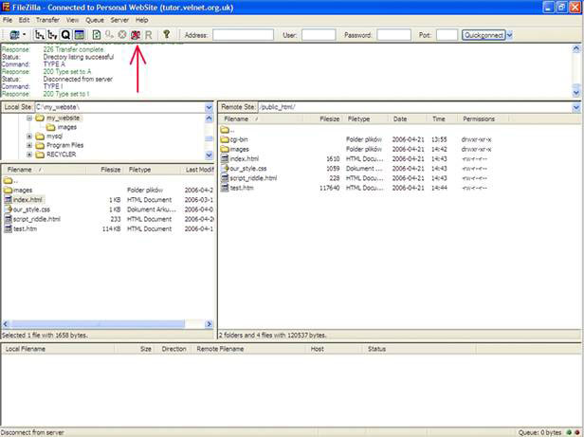Screen dimensions: 584x437
Task: Select local test.htm file icon
Action: coord(8,229)
